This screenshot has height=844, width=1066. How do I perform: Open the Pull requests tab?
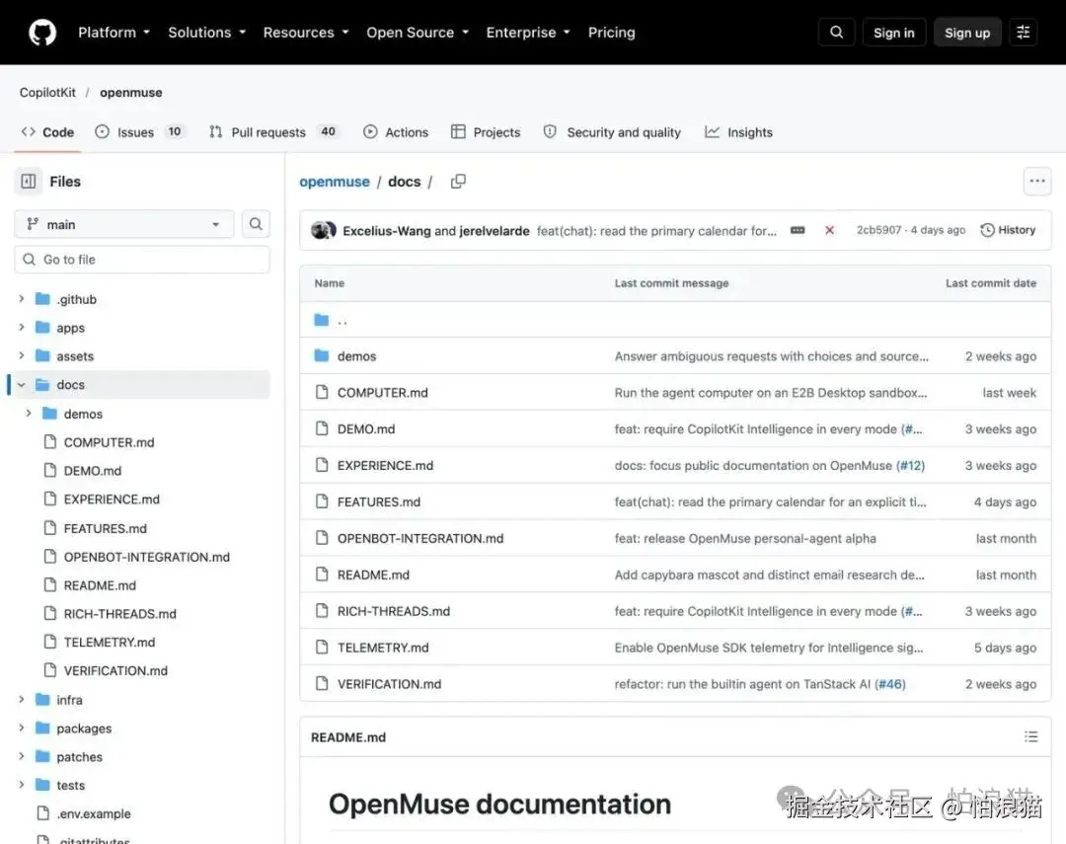[272, 132]
